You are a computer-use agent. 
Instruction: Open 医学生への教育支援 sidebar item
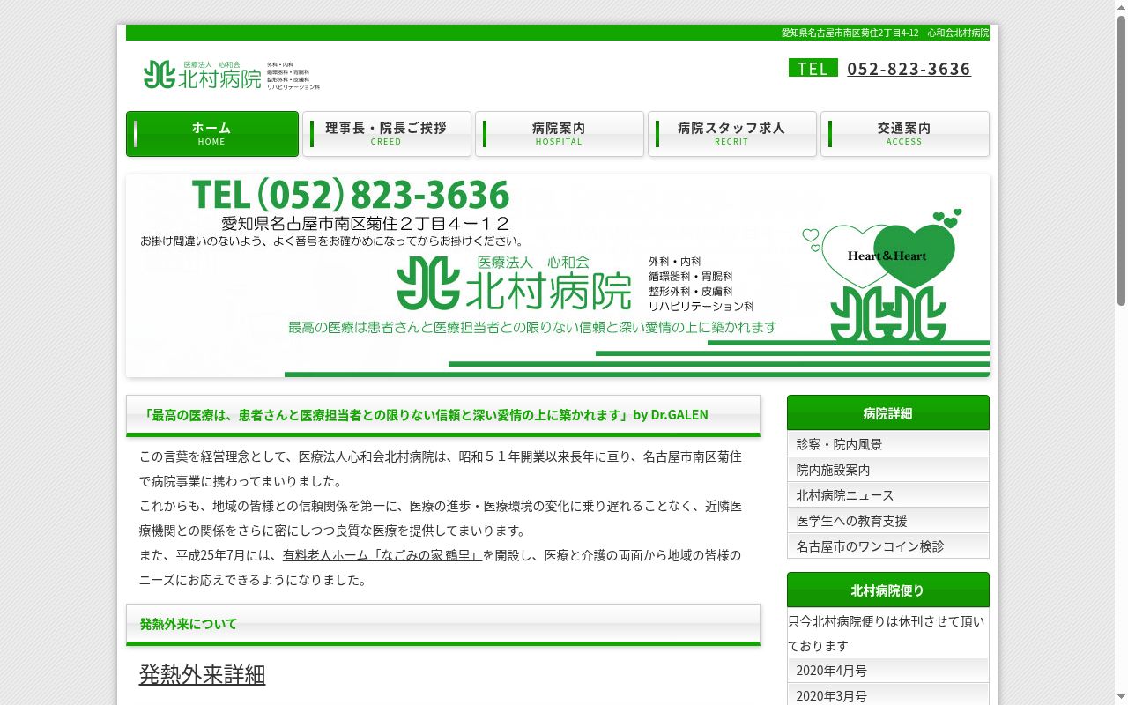click(888, 521)
